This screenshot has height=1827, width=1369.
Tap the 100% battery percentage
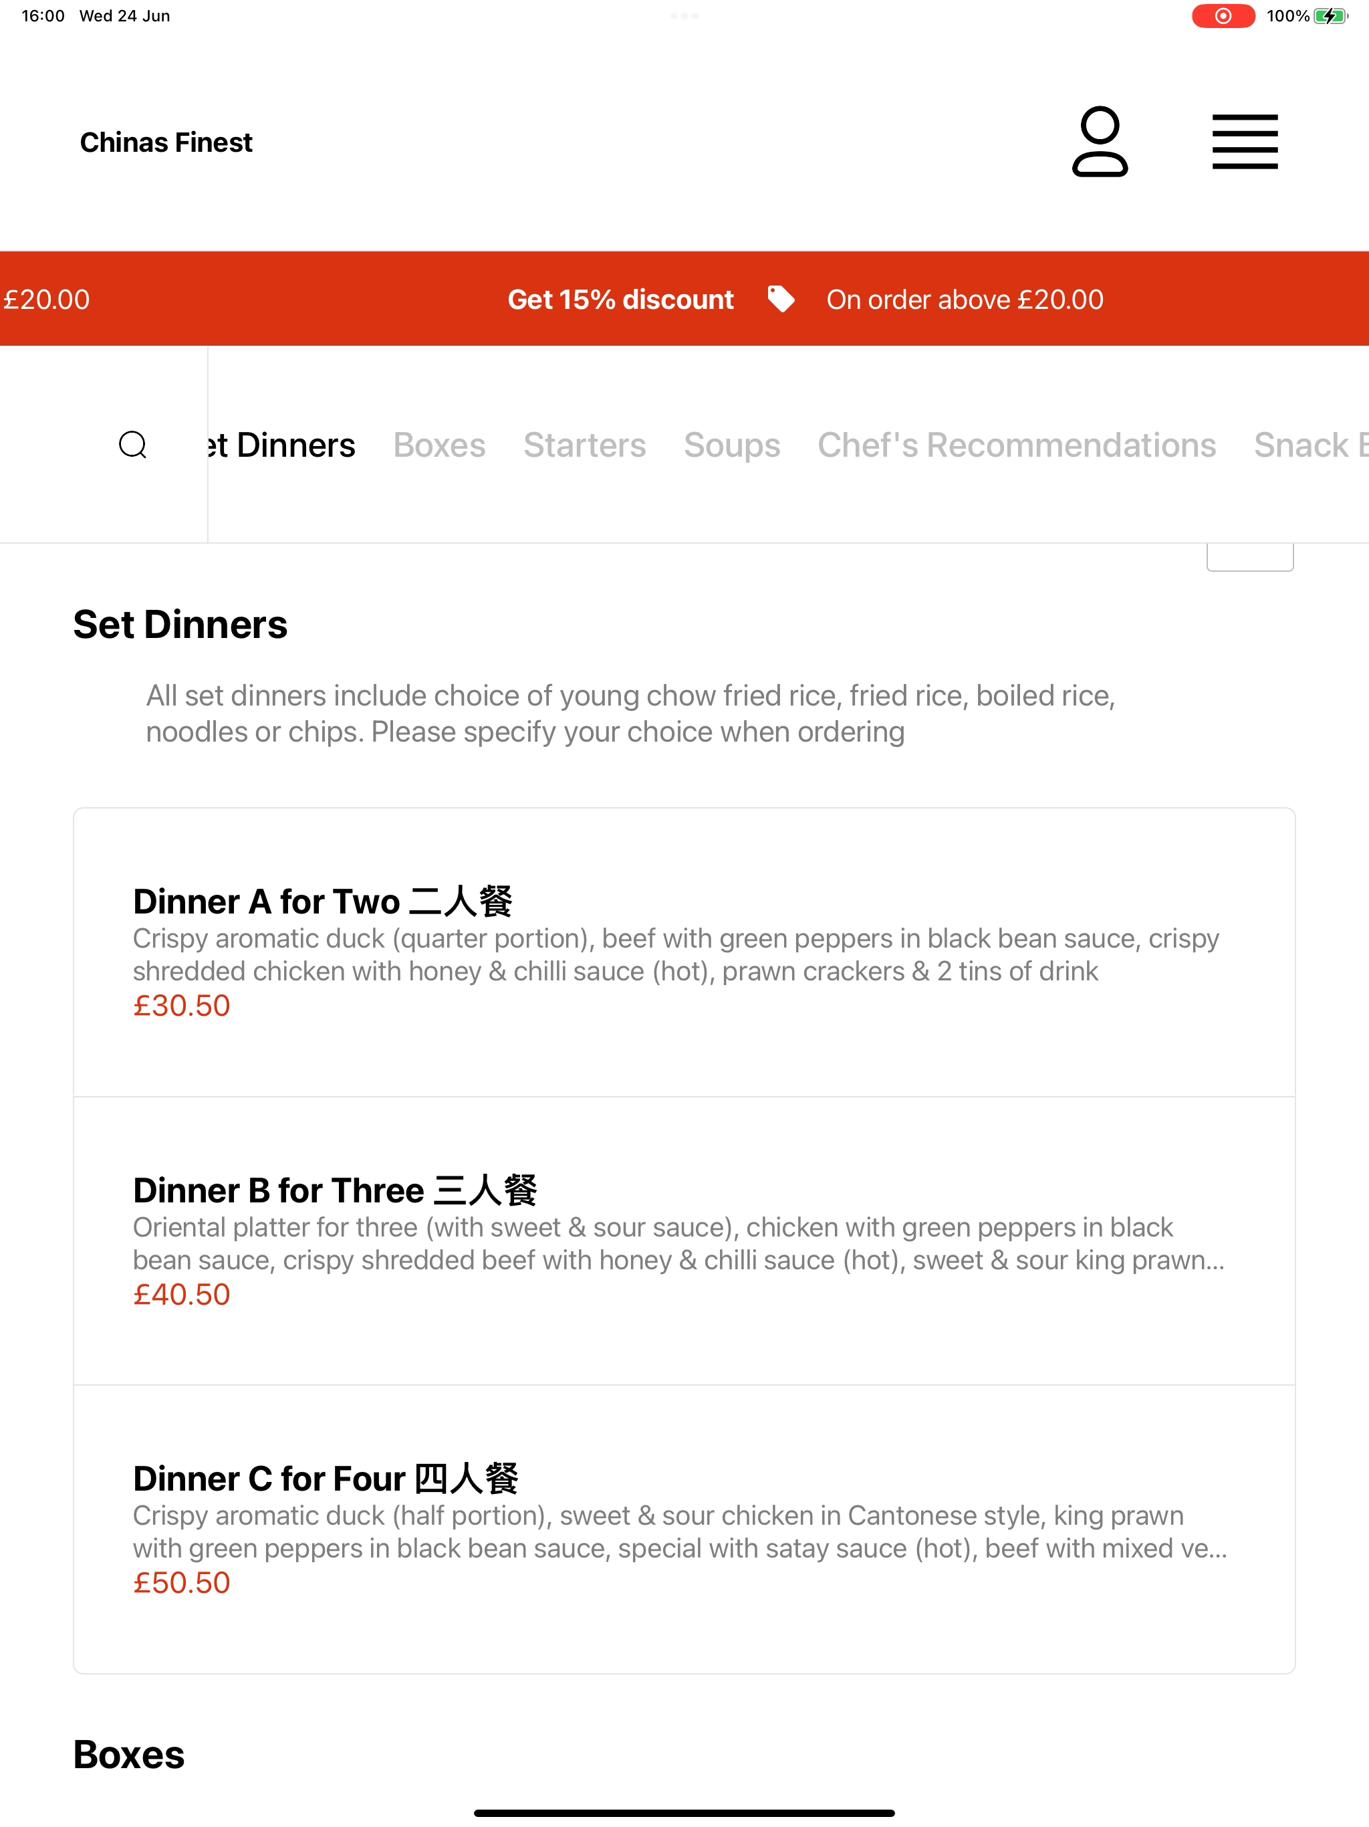[1288, 15]
